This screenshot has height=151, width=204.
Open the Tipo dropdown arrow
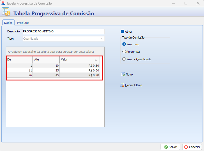(102, 39)
